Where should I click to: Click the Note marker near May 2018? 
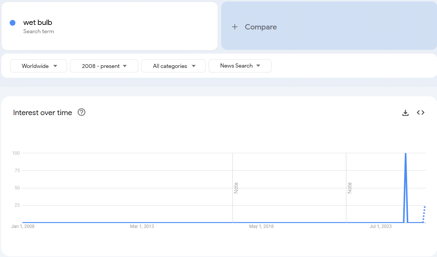(236, 188)
